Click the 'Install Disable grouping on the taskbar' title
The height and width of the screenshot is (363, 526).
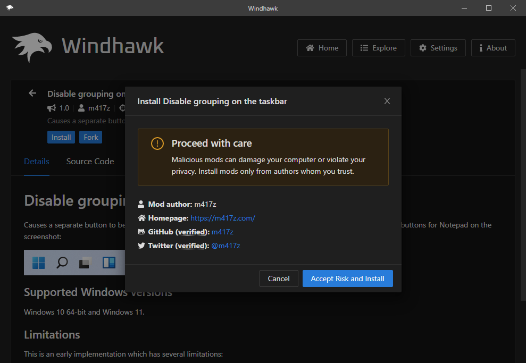tap(212, 101)
